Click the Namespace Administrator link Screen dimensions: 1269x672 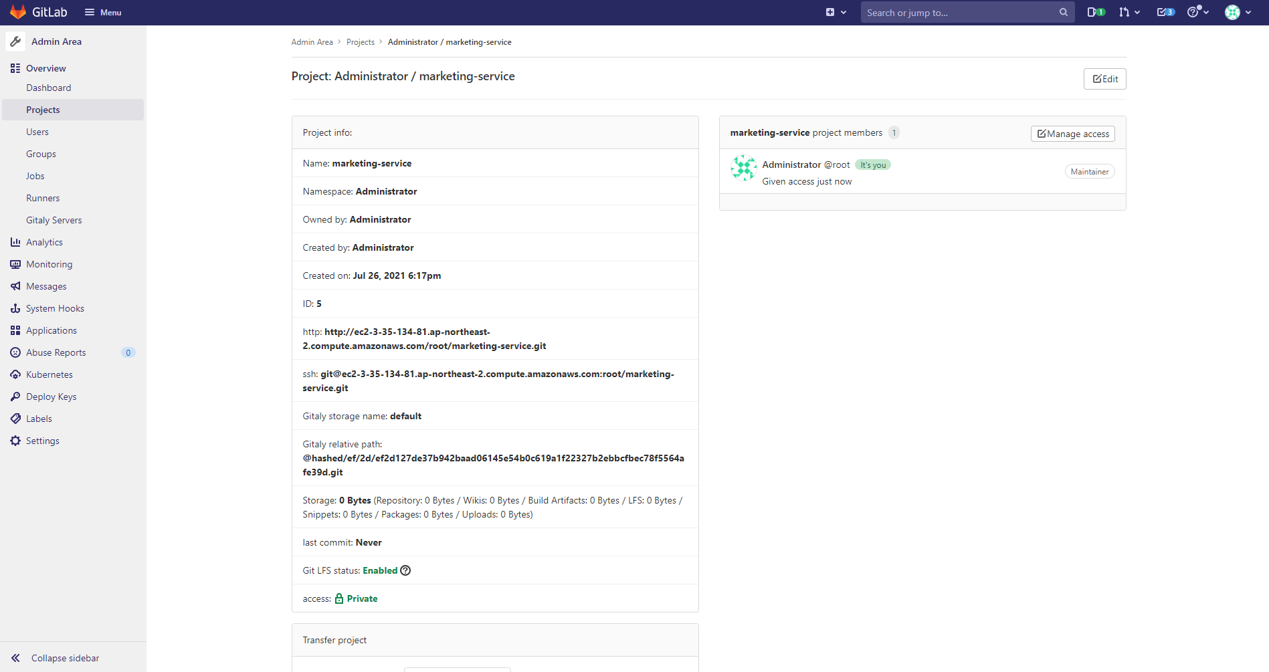(x=387, y=191)
